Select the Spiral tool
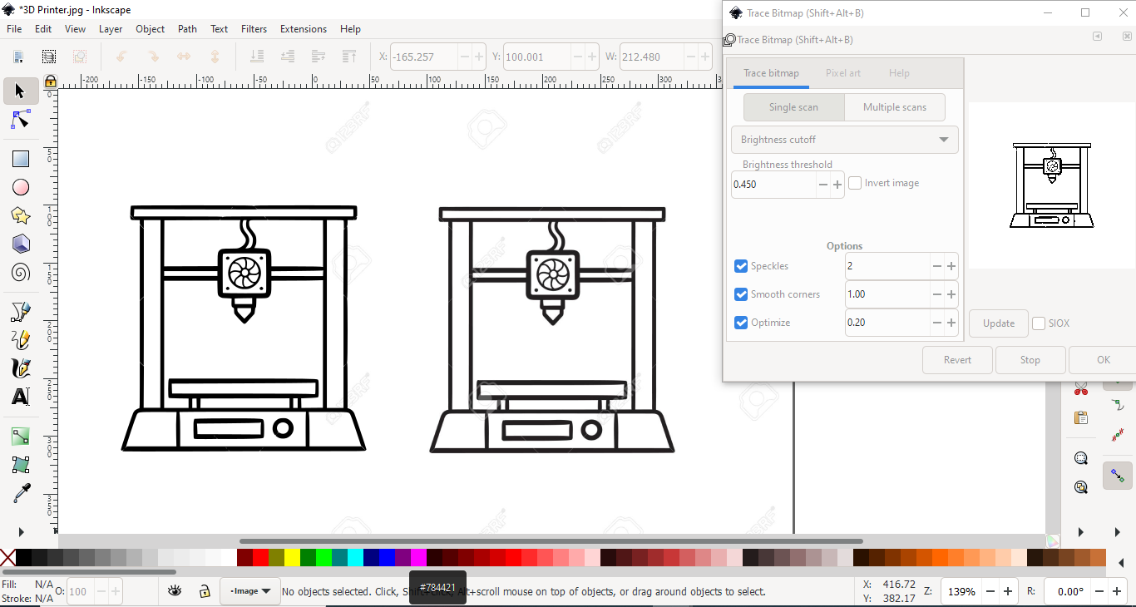Viewport: 1136px width, 607px height. (19, 272)
